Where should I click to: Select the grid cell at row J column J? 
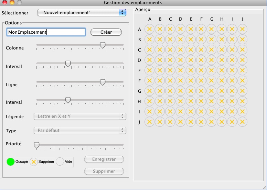click(x=242, y=122)
